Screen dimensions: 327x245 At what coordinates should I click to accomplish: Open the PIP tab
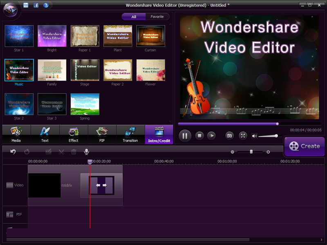pyautogui.click(x=102, y=135)
